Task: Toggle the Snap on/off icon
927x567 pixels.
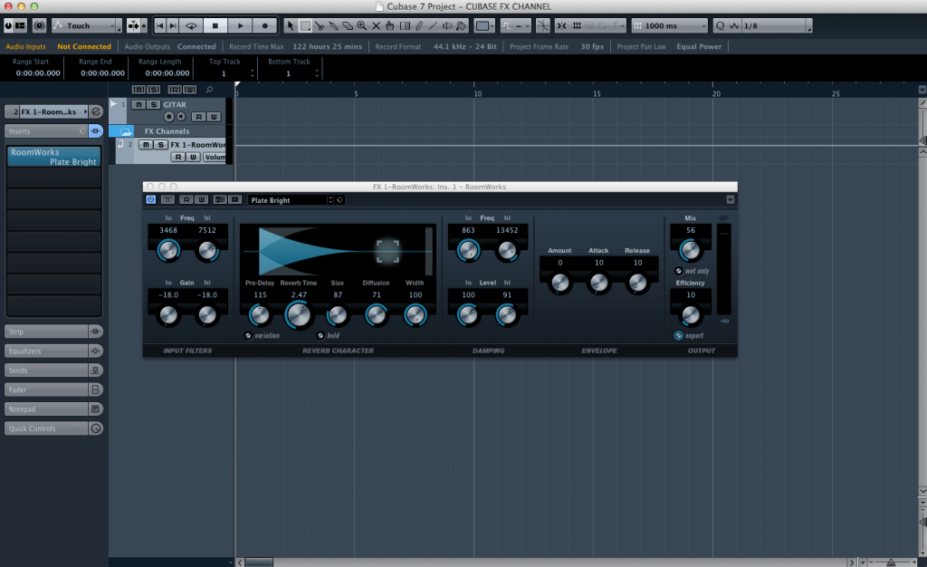Action: point(561,26)
